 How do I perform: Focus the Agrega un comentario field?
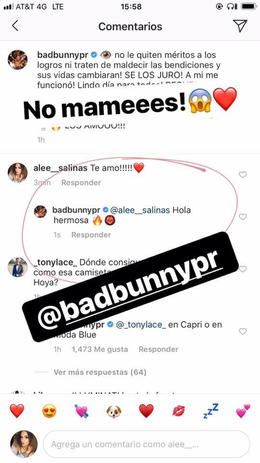point(146,444)
